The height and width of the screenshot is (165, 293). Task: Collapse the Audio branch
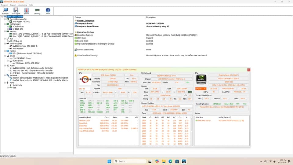5,65
